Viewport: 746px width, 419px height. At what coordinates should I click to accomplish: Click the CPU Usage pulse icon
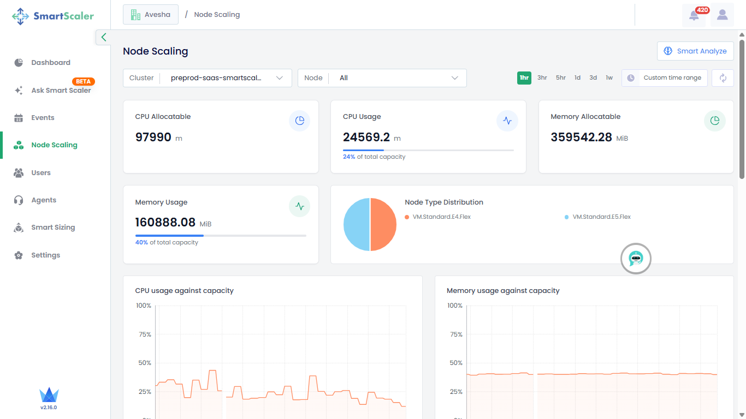tap(507, 121)
